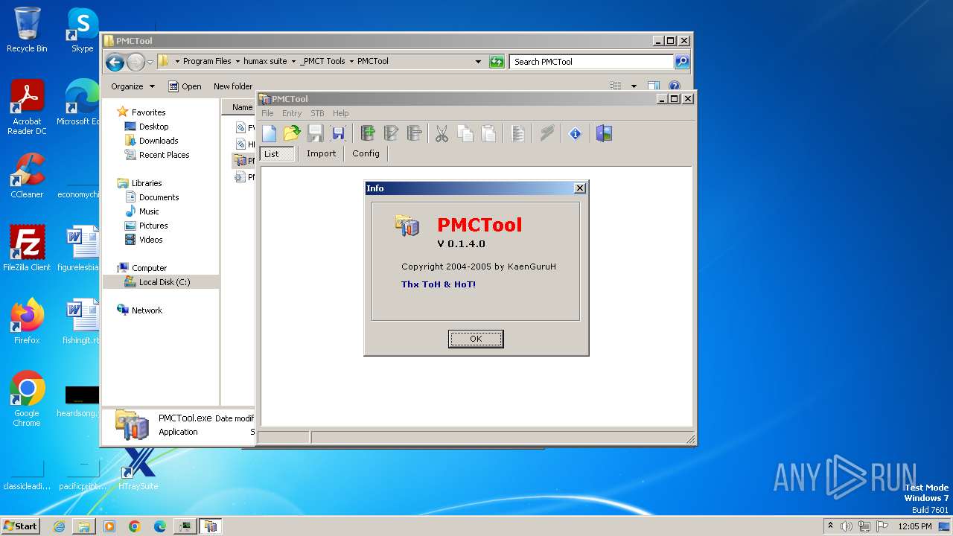Open a file with the folder icon
Image resolution: width=953 pixels, height=536 pixels.
tap(292, 134)
